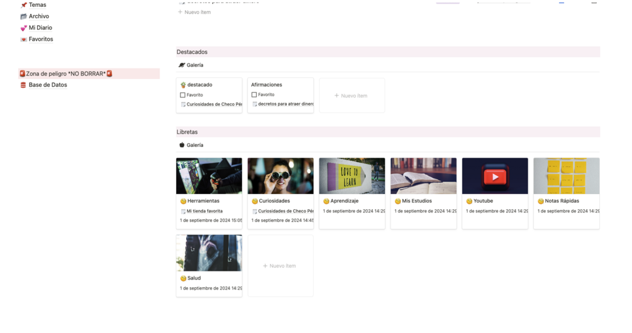
Task: Click Herramientas card title
Action: pyautogui.click(x=203, y=201)
